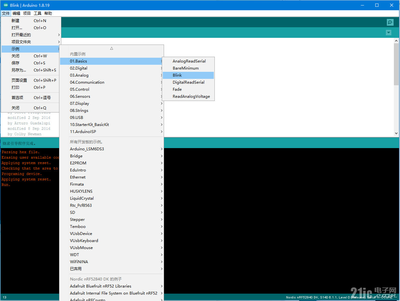
Task: Open the 已弃用 examples submenu
Action: pyautogui.click(x=112, y=269)
